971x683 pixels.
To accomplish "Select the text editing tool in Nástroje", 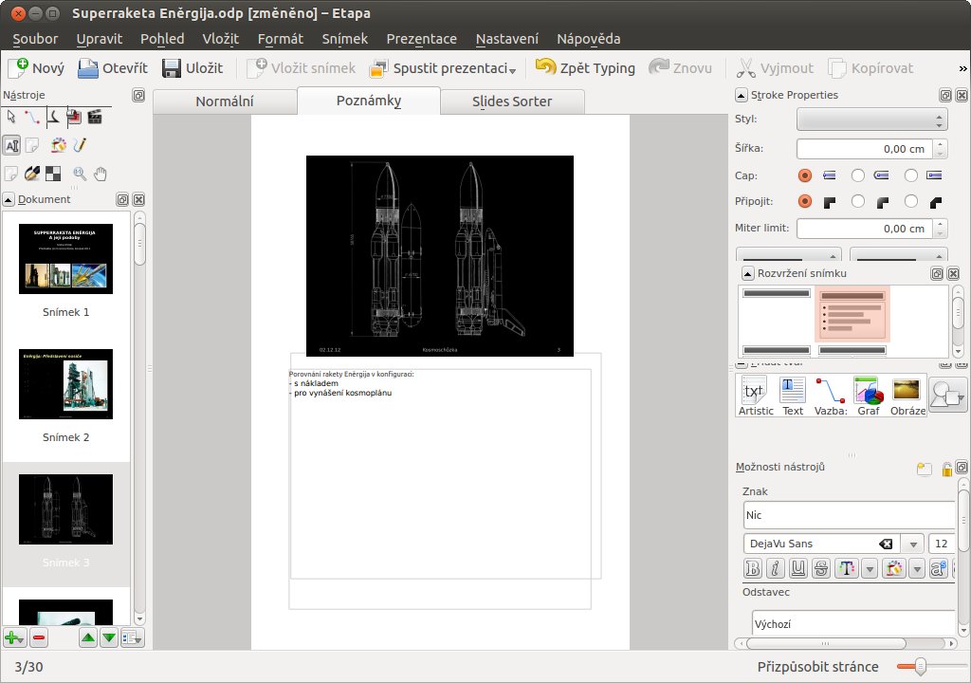I will 11,145.
